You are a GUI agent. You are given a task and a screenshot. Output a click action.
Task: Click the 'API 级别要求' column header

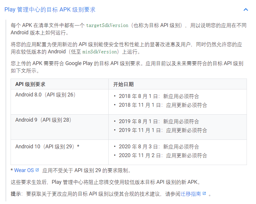30,84
